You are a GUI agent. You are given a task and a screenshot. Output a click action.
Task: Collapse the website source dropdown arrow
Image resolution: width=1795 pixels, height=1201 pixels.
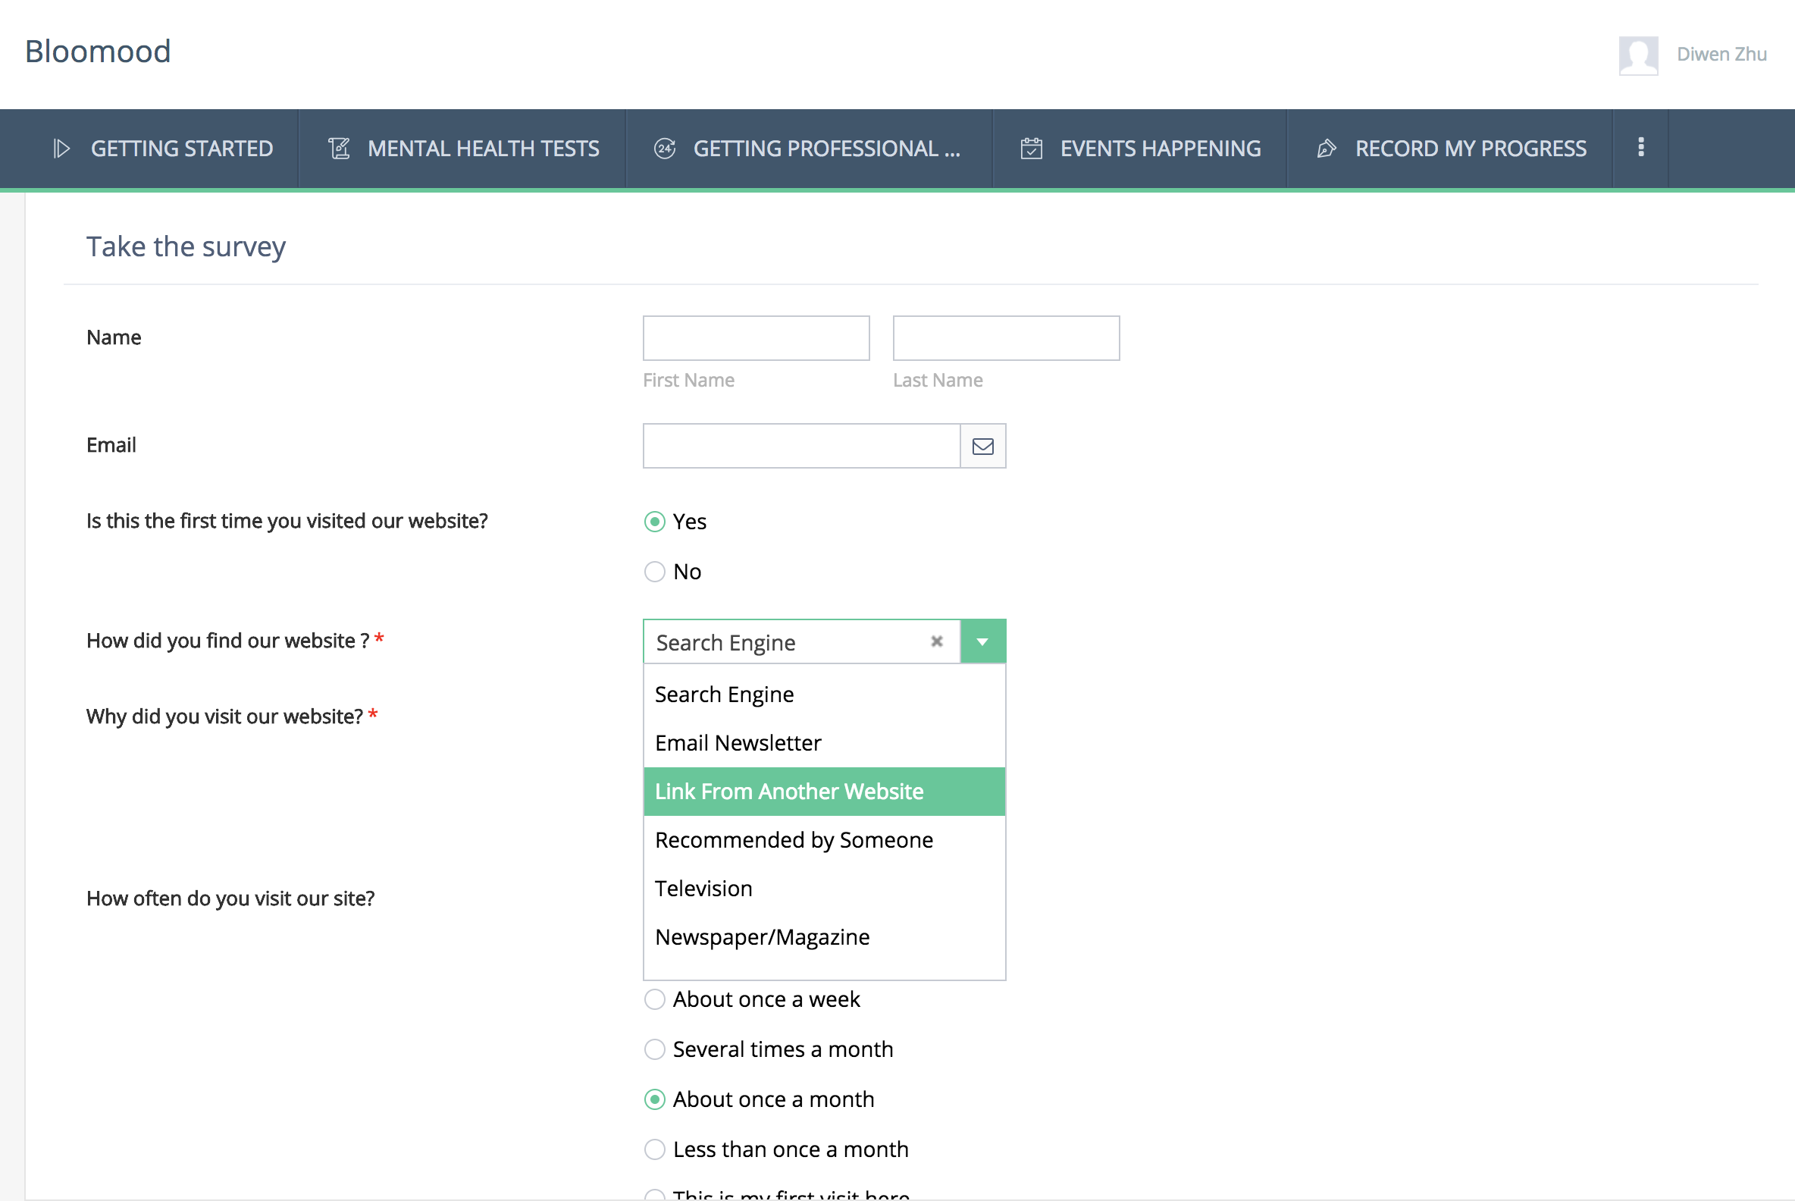click(982, 642)
